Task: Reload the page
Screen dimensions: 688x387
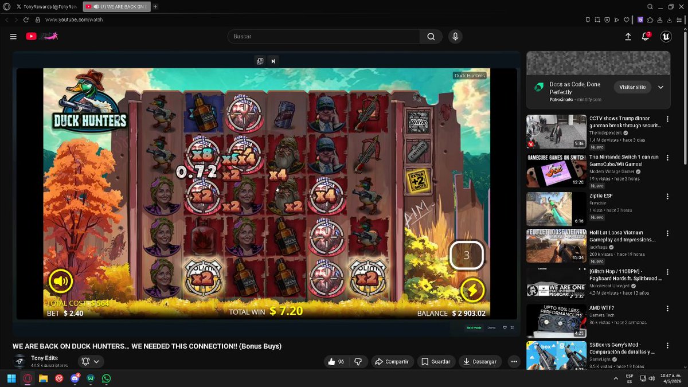Action: click(x=26, y=19)
